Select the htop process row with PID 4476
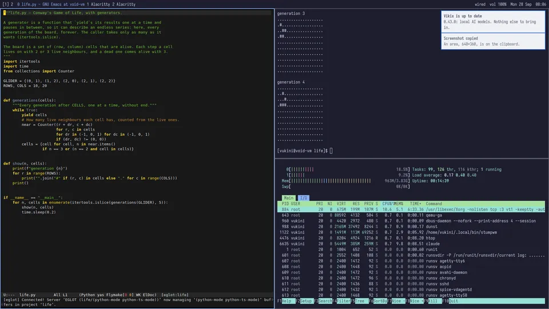Screen dimensions: 549x309 coord(411,238)
